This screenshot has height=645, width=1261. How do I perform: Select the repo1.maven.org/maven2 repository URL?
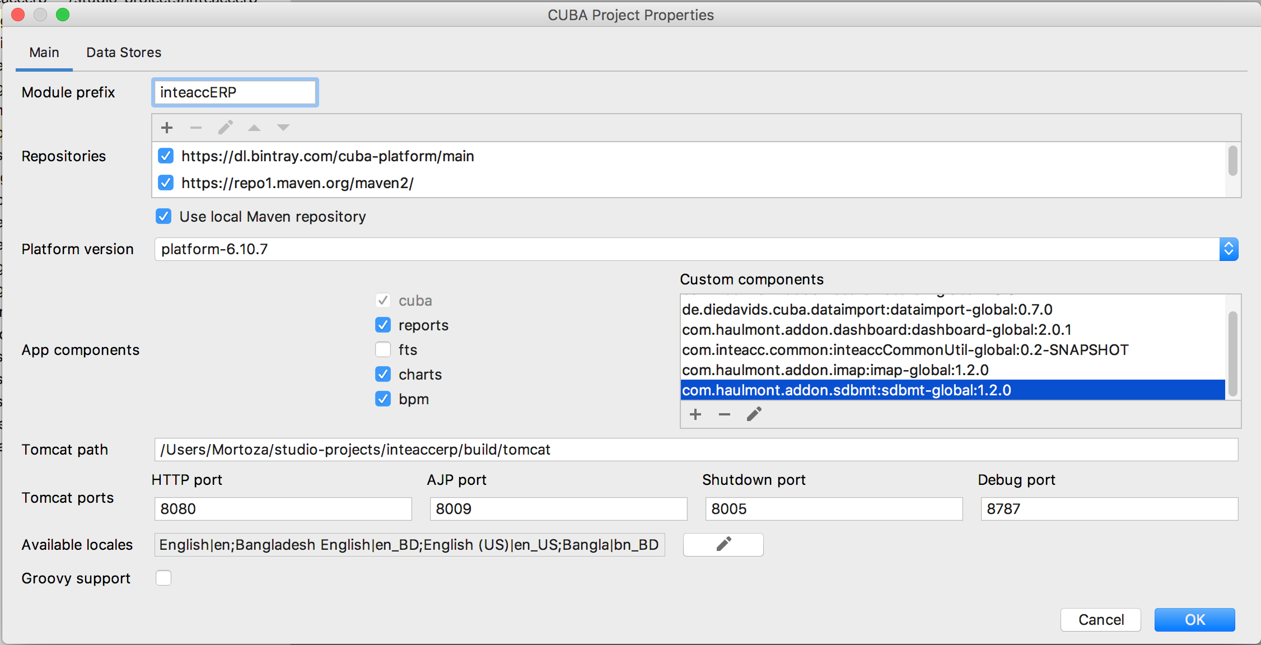[297, 183]
